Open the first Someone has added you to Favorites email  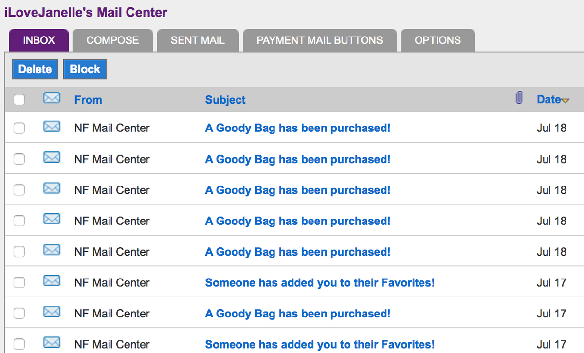tap(320, 283)
